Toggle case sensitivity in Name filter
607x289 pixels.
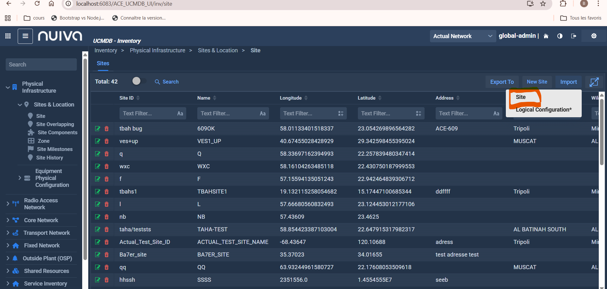263,113
